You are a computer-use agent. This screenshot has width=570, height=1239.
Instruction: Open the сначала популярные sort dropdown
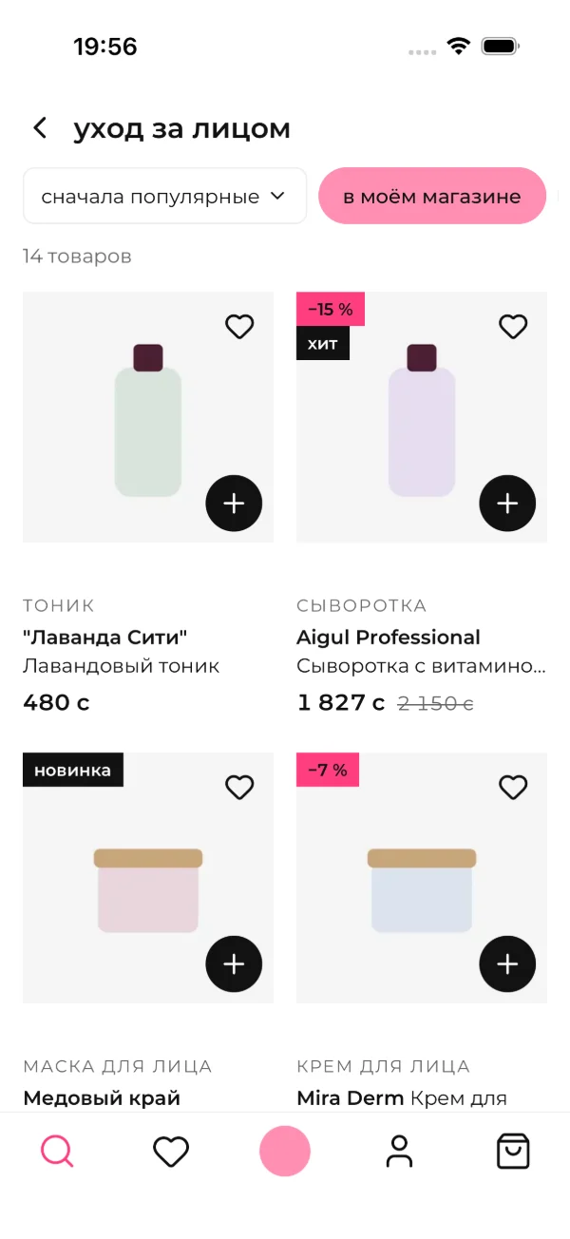point(164,196)
